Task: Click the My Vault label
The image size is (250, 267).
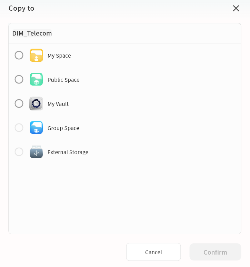Action: pyautogui.click(x=58, y=104)
